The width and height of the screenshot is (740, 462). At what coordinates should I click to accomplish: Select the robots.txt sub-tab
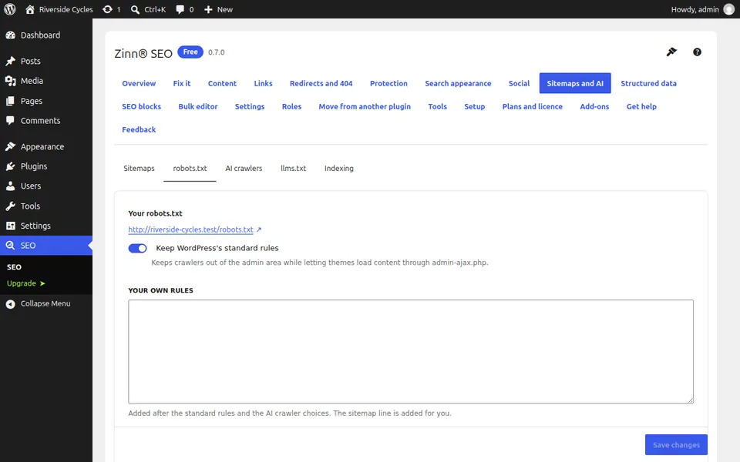tap(190, 169)
